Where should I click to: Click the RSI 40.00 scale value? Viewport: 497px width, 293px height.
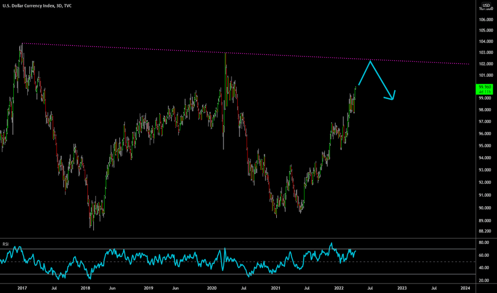click(484, 267)
